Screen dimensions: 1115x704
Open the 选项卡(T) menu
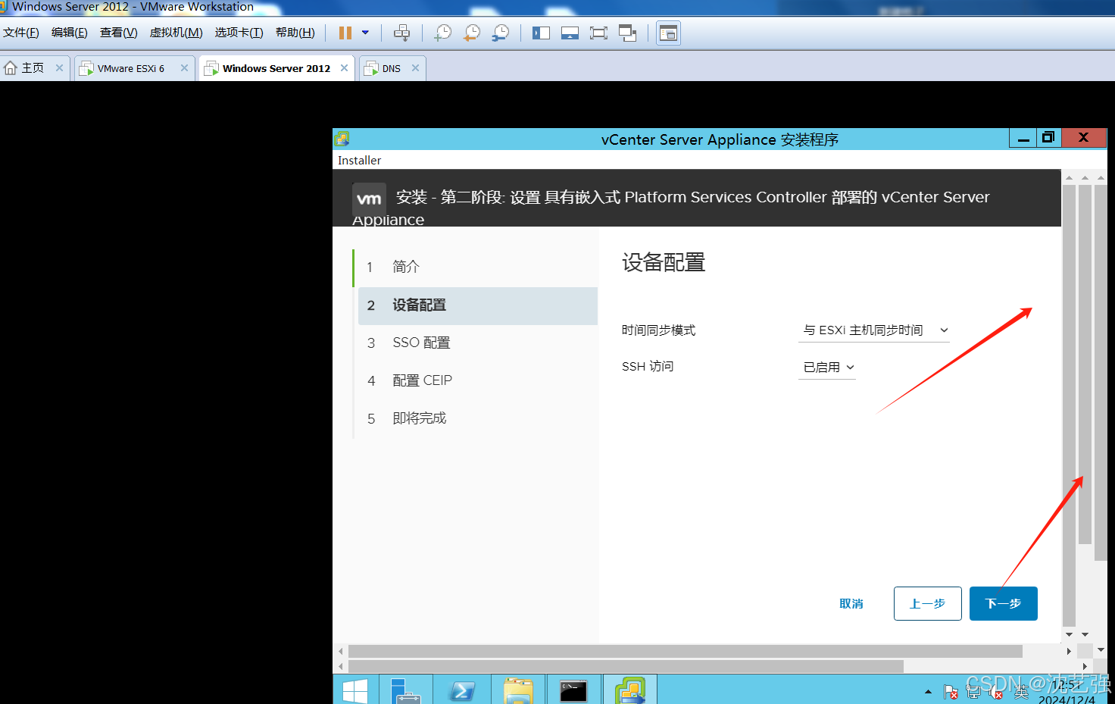(x=239, y=33)
